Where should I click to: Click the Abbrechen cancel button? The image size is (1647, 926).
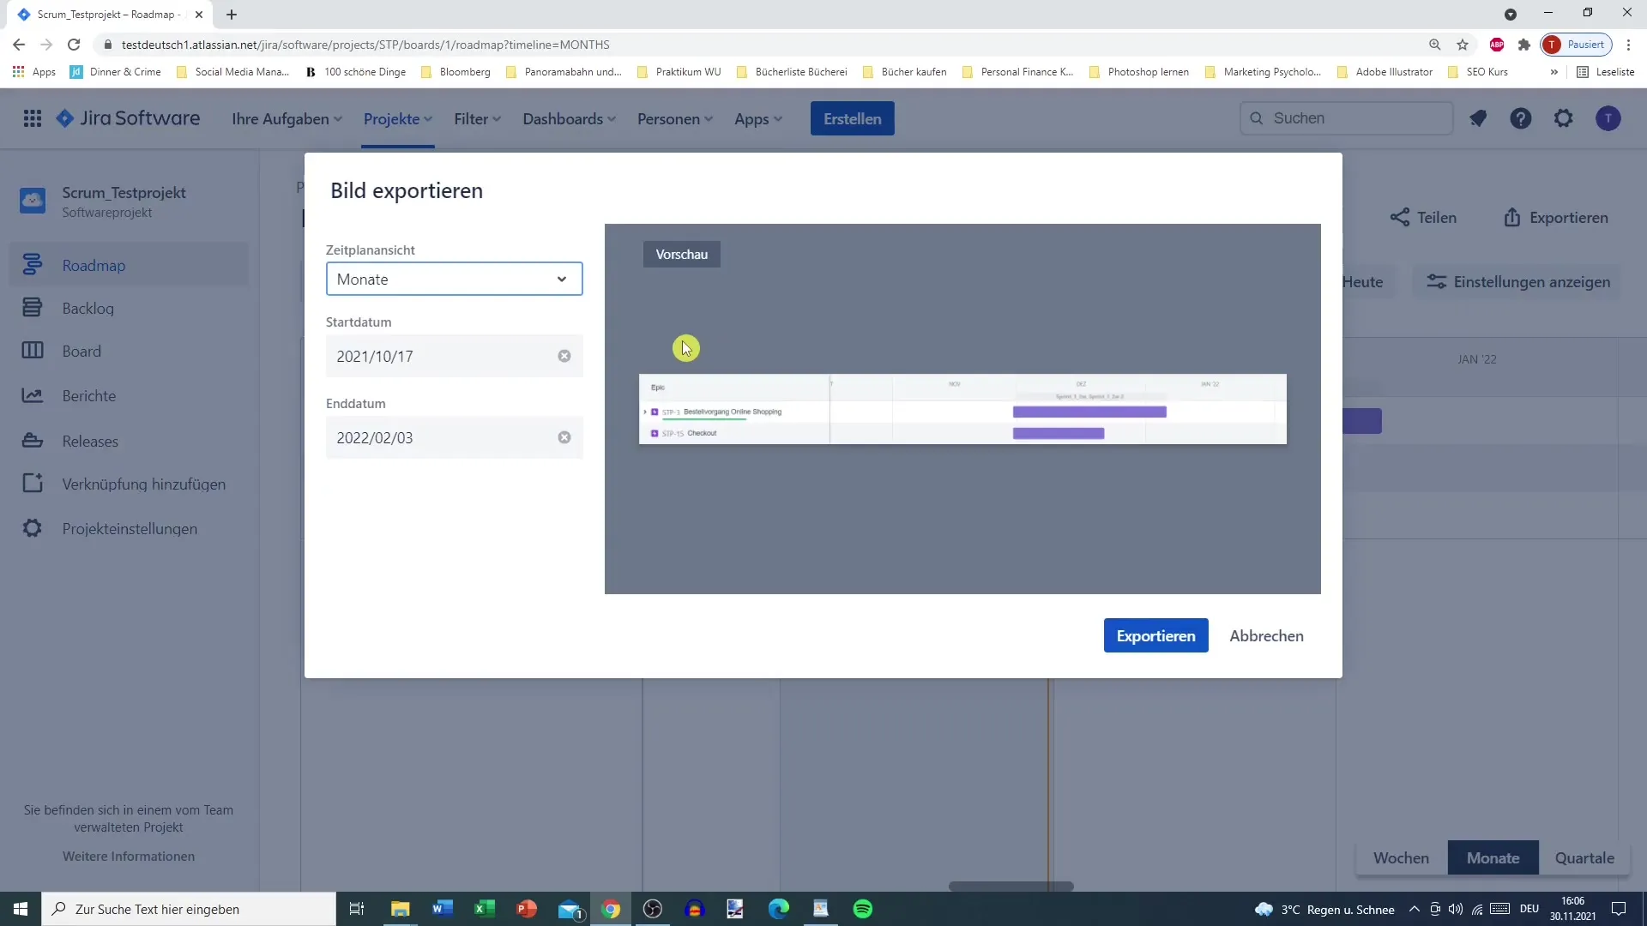pos(1267,635)
